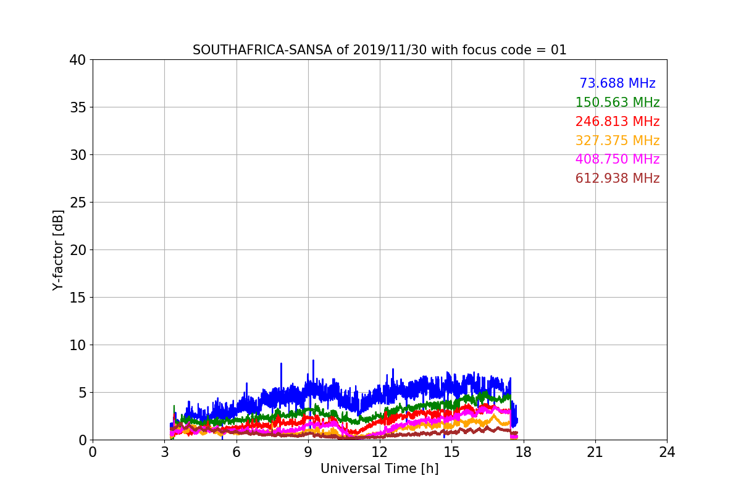741x494 pixels.
Task: Click y-axis tick value 10
Action: pyautogui.click(x=78, y=345)
